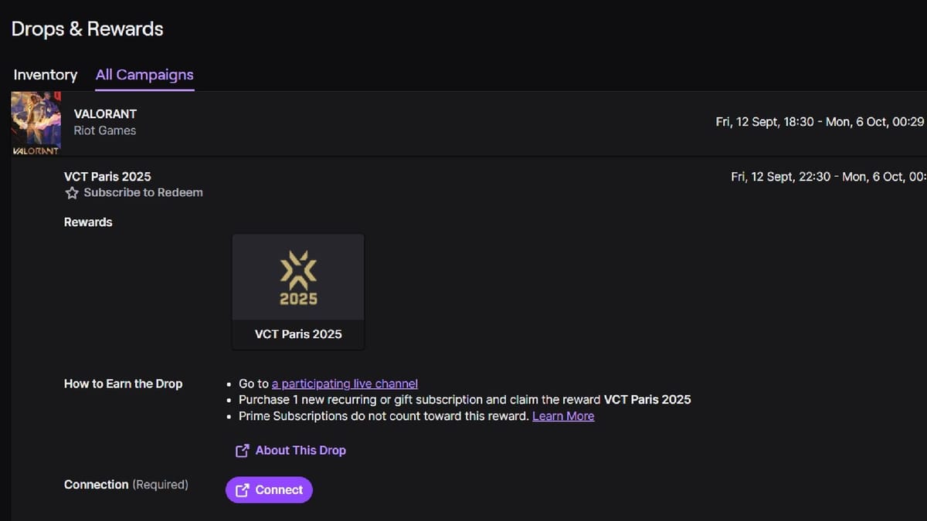Click the VCT 2025 gold emblem reward icon
The width and height of the screenshot is (927, 521).
pos(298,276)
